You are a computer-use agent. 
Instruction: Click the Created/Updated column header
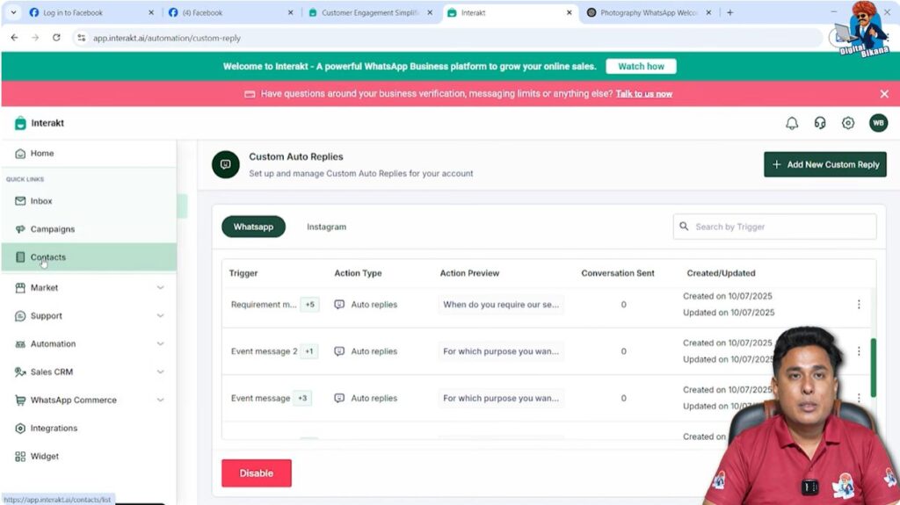point(721,273)
